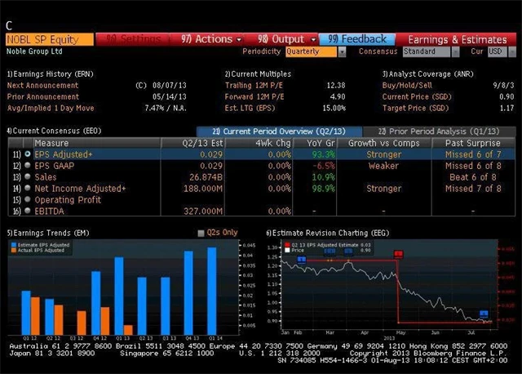Select the EBITDA radio button

(28, 211)
